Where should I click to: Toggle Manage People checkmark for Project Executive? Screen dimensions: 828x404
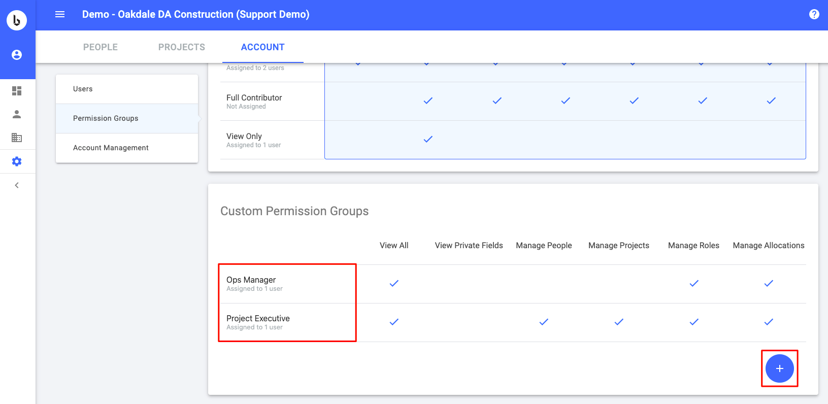544,322
